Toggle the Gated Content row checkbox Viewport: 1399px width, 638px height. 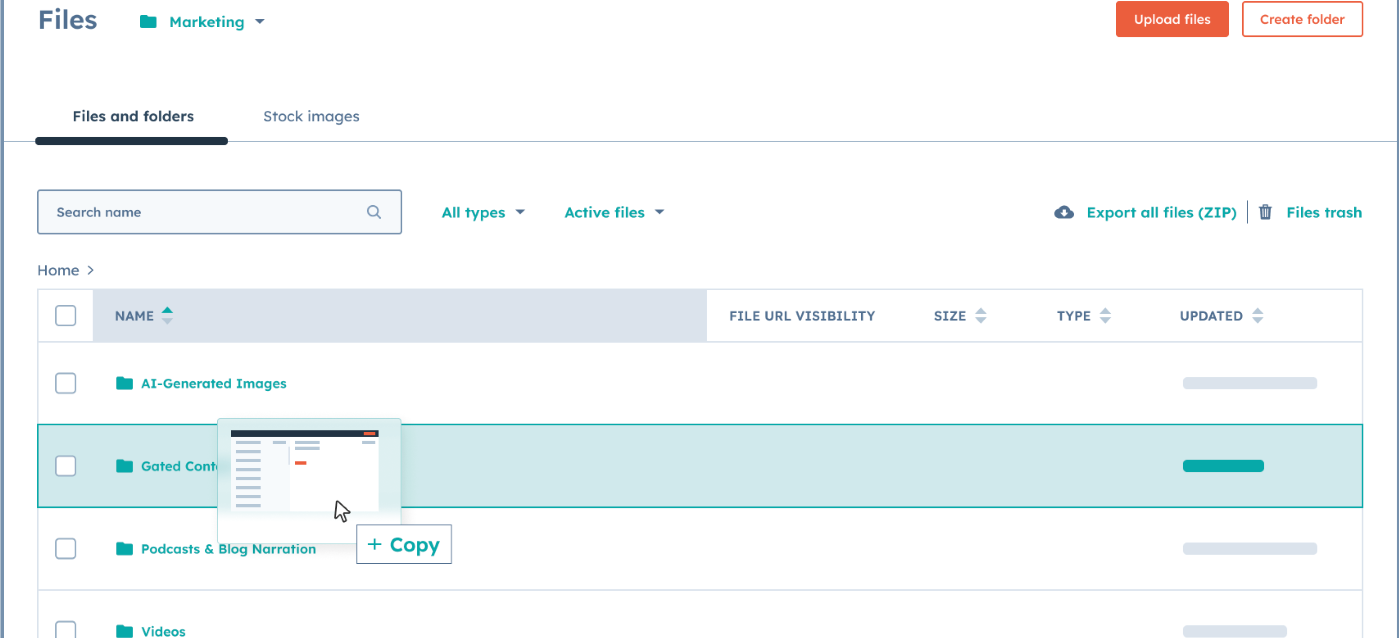pos(66,466)
